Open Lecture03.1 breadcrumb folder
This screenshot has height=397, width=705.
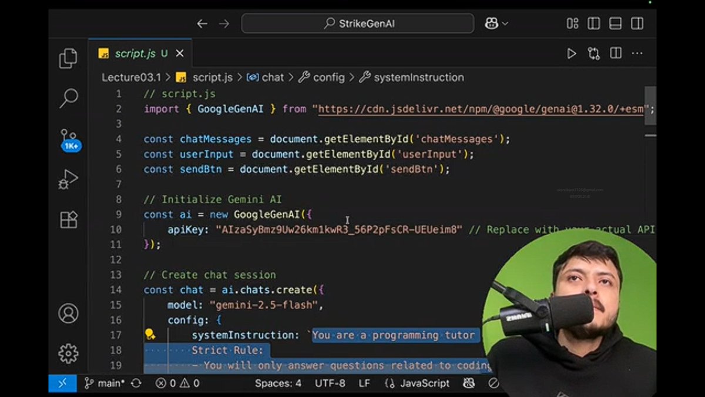[x=131, y=77]
